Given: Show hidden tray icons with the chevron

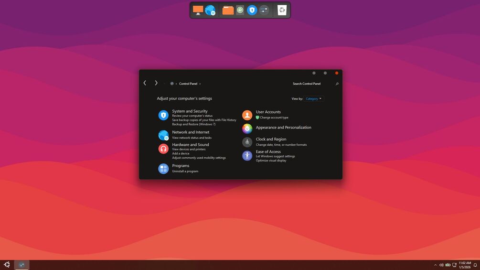Looking at the screenshot, I should [x=435, y=265].
